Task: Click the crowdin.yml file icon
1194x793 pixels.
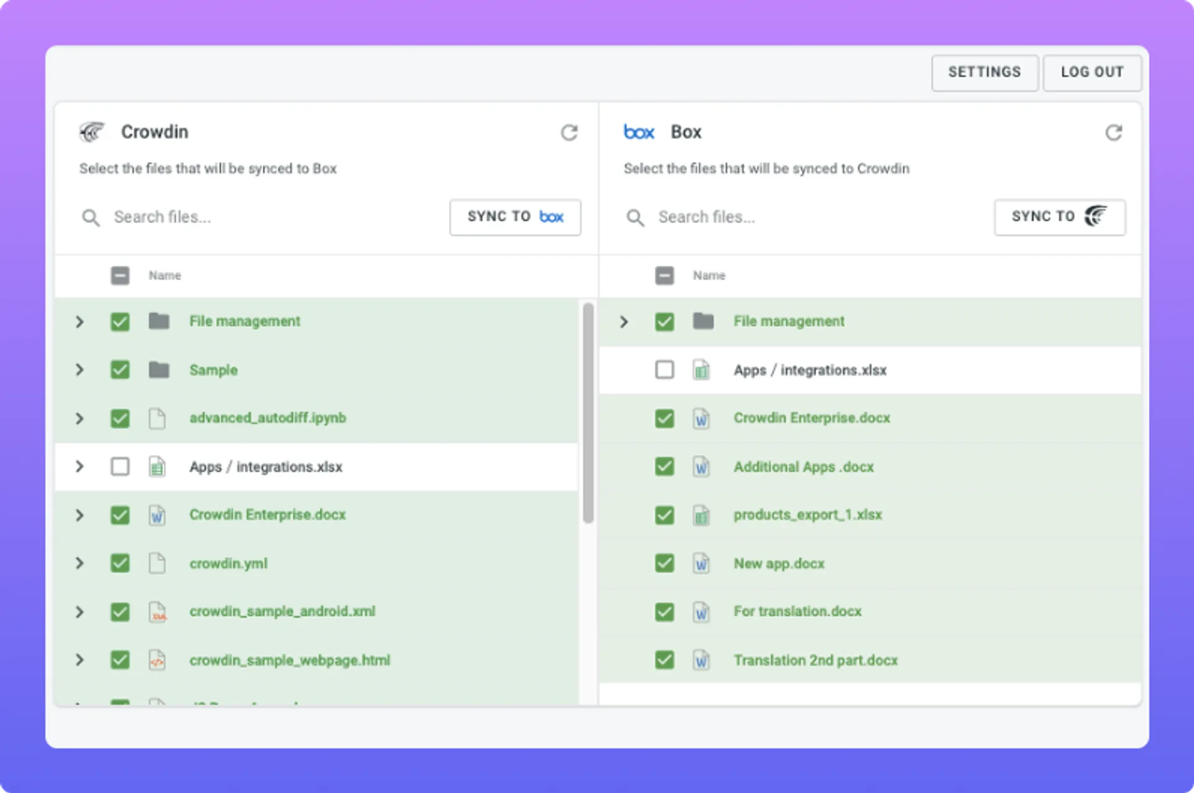Action: [x=157, y=563]
